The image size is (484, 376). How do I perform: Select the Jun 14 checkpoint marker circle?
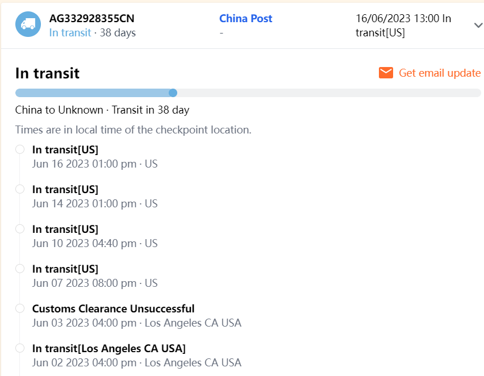tap(20, 189)
